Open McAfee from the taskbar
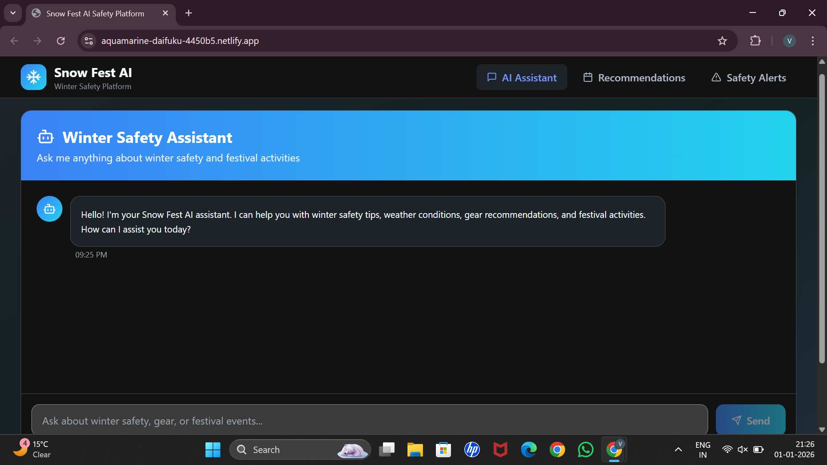 (501, 450)
